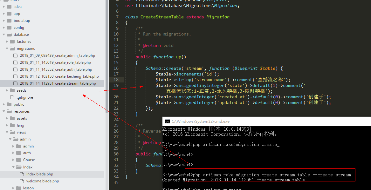This screenshot has height=190, width=371.
Task: Click the factories folder icon
Action: click(12, 42)
